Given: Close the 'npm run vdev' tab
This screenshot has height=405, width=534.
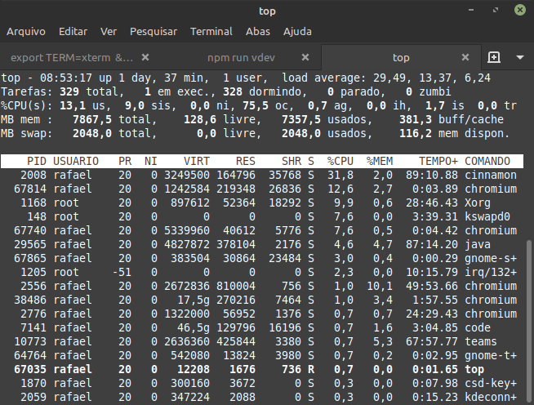Looking at the screenshot, I should point(305,58).
